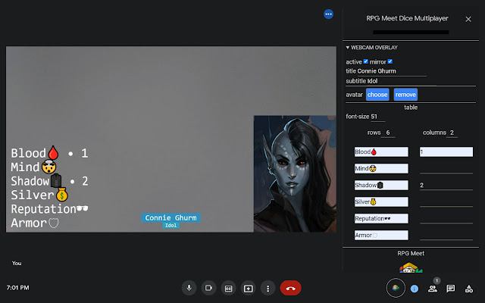Edit the Armor label cell
485x303 pixels.
pos(381,236)
